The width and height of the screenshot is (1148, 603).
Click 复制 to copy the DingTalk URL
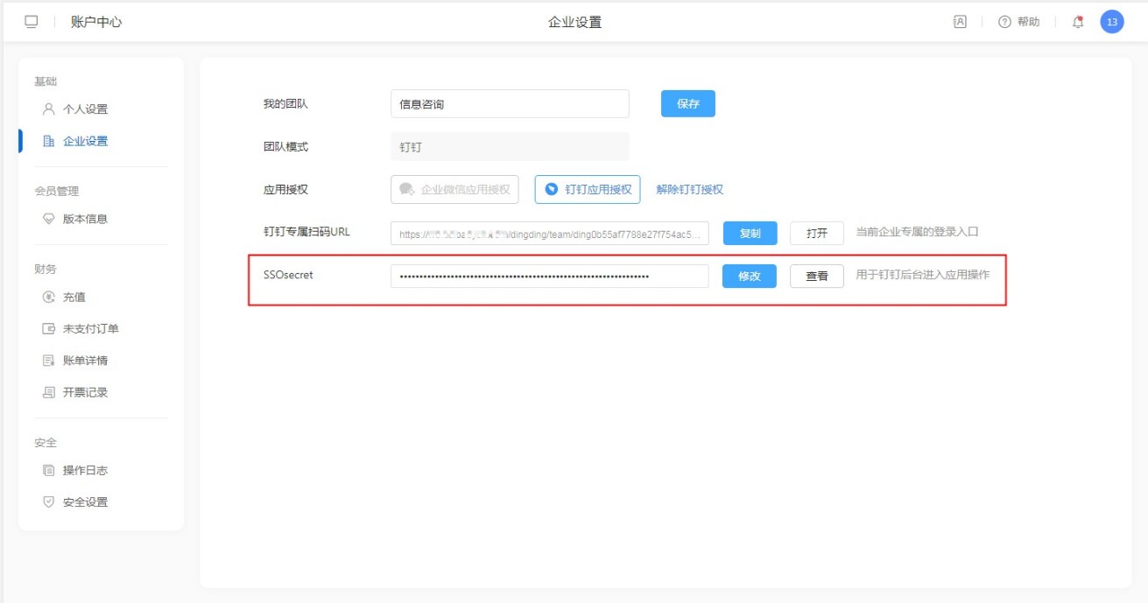point(750,234)
